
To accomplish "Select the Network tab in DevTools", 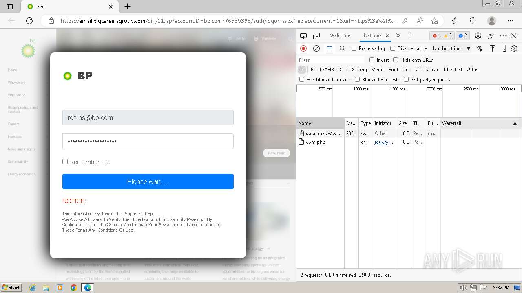I will tap(373, 35).
